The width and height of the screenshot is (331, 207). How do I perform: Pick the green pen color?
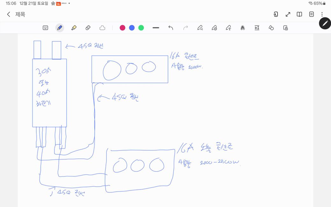(141, 28)
